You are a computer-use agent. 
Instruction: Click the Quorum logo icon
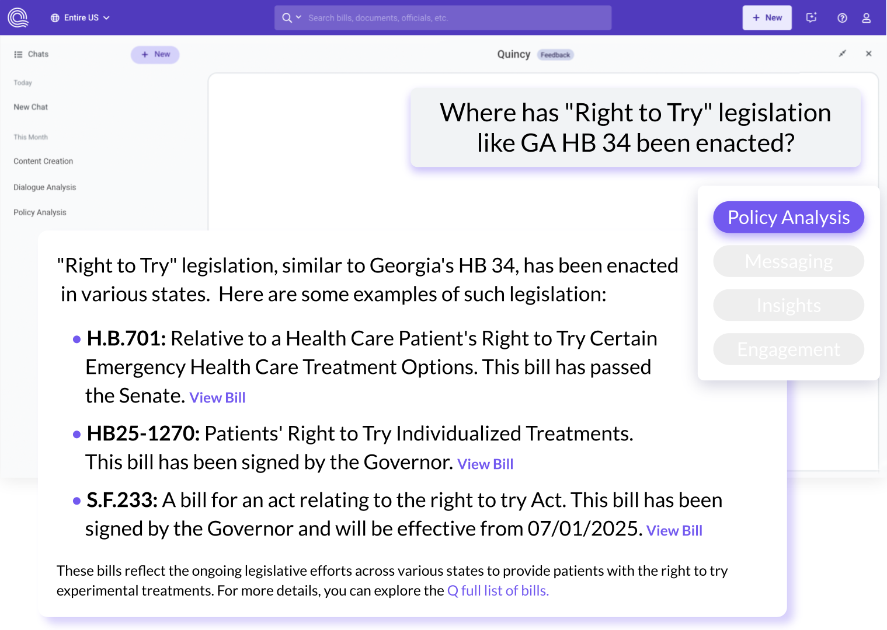pos(18,17)
